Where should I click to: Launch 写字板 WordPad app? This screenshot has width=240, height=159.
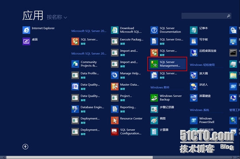point(199,41)
